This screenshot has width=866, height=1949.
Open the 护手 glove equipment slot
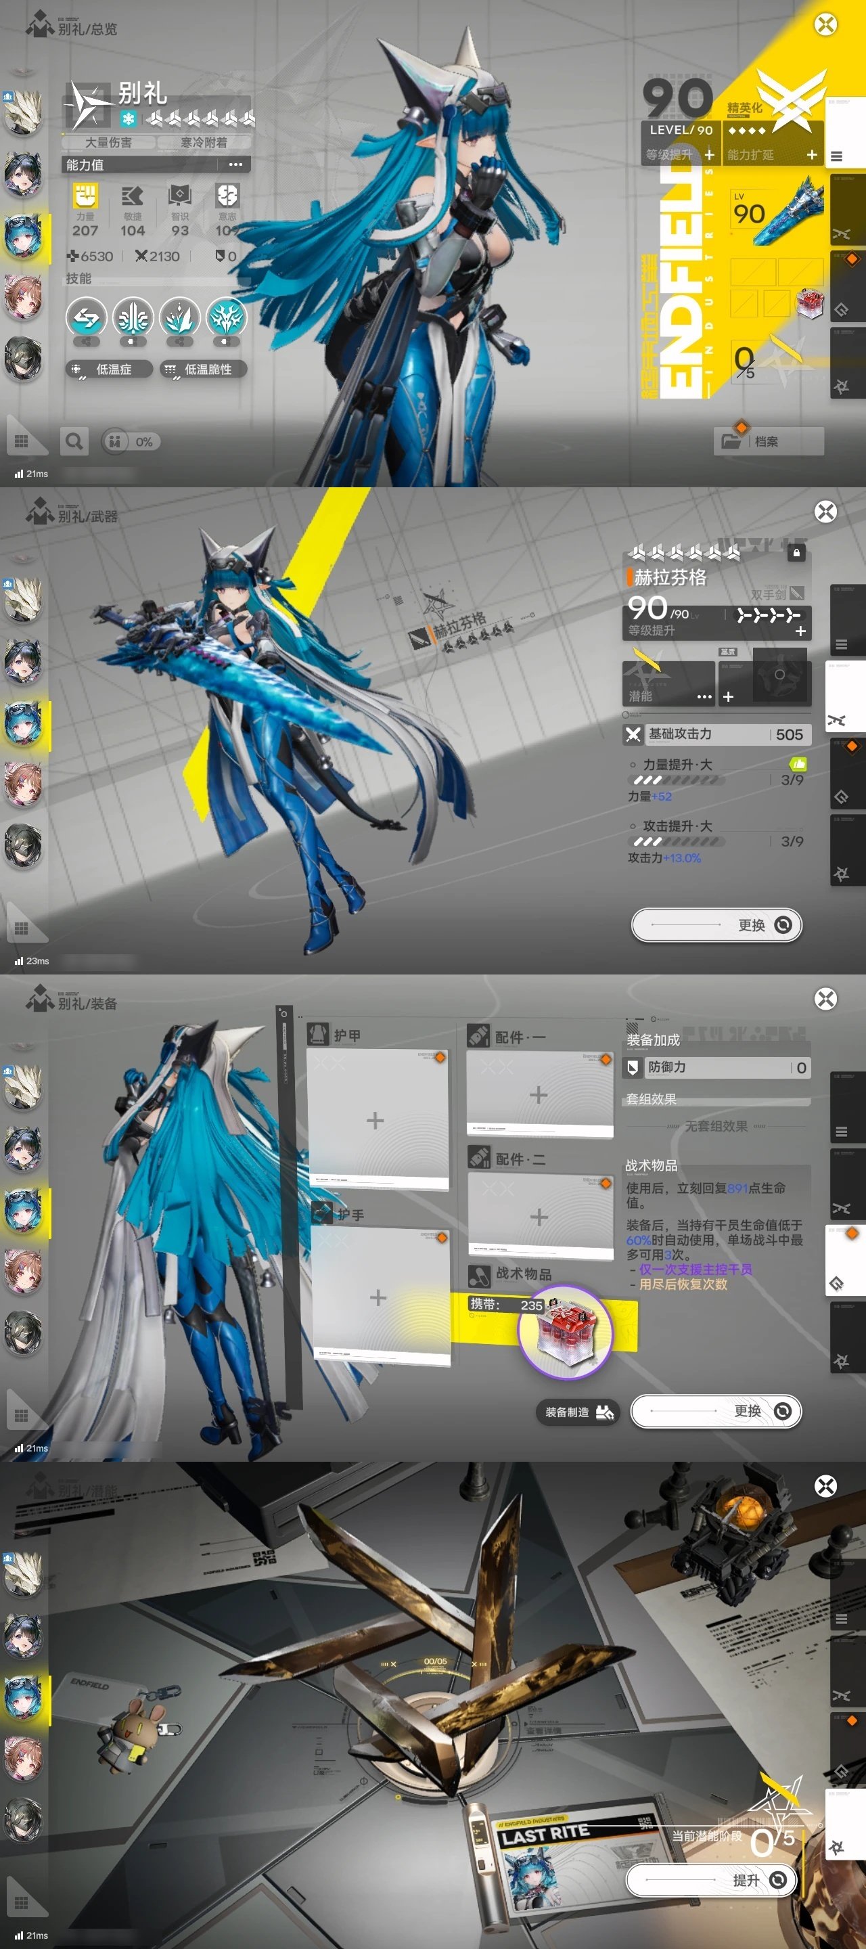(378, 1297)
